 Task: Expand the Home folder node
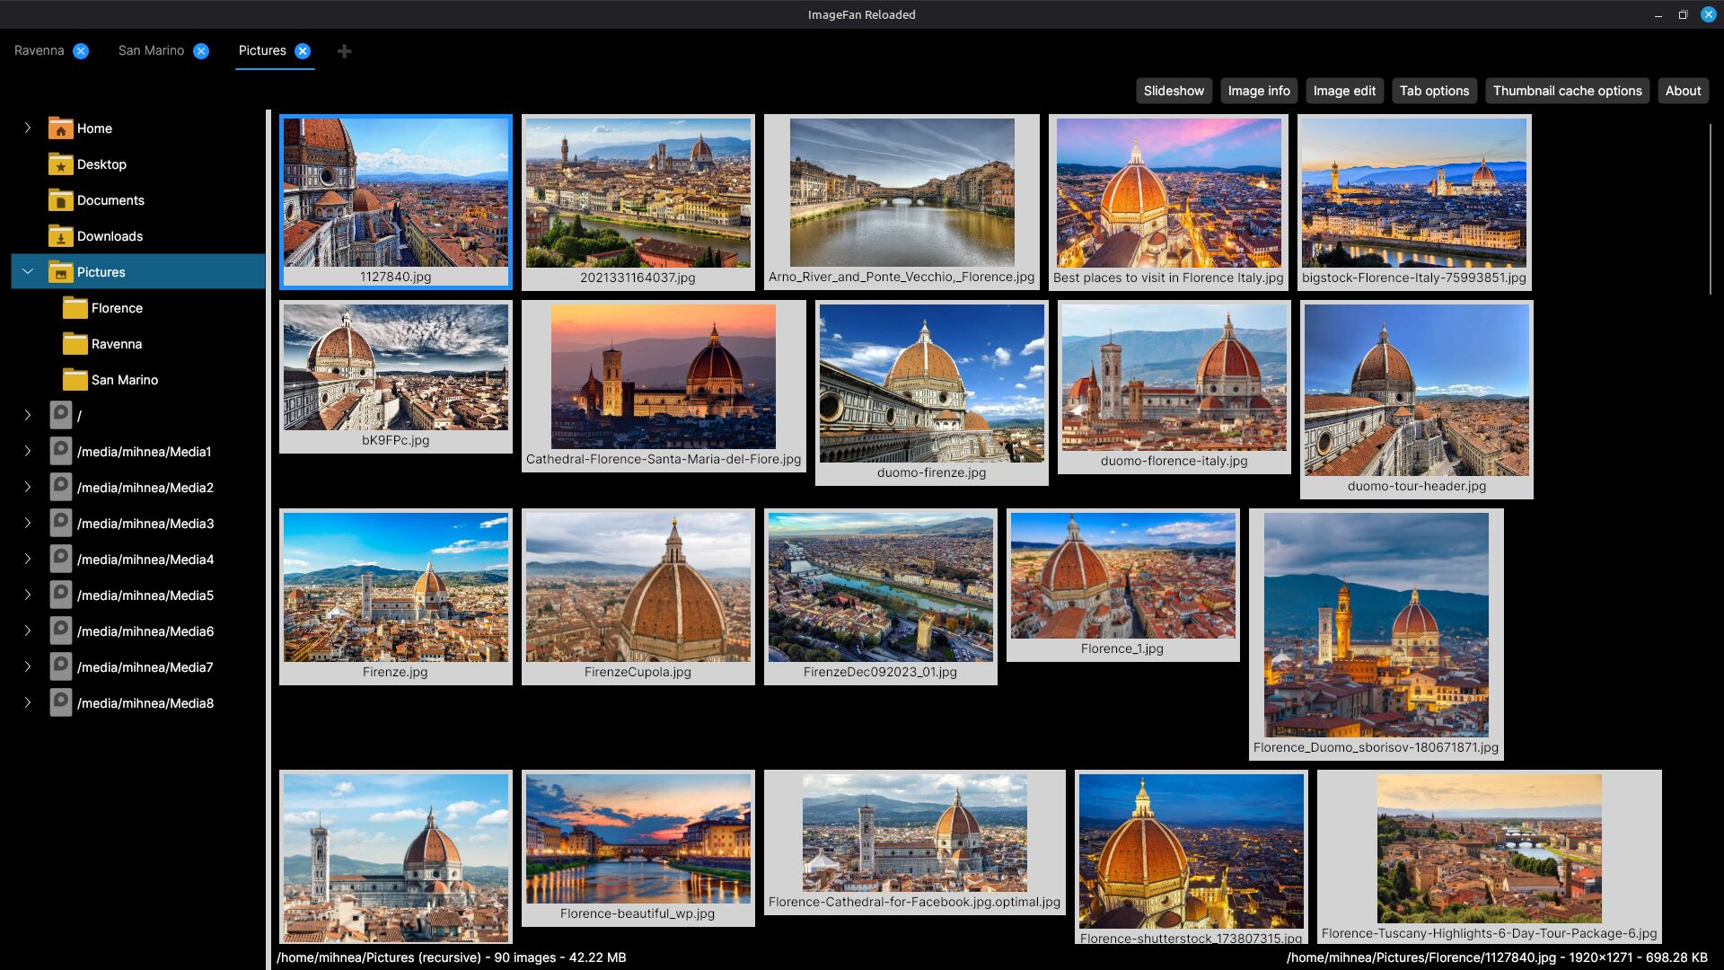click(x=28, y=128)
